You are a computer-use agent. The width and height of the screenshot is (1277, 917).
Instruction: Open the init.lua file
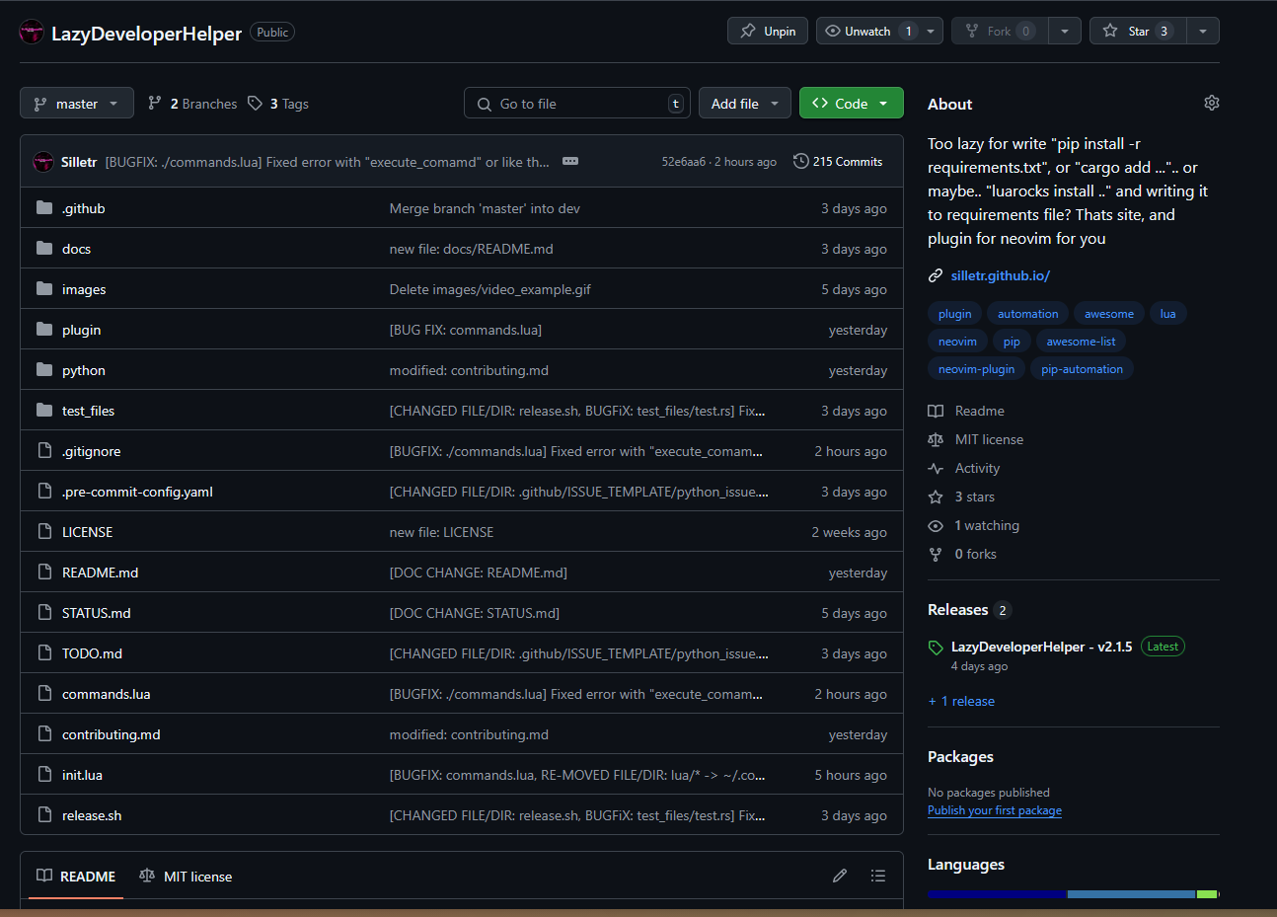tap(82, 775)
